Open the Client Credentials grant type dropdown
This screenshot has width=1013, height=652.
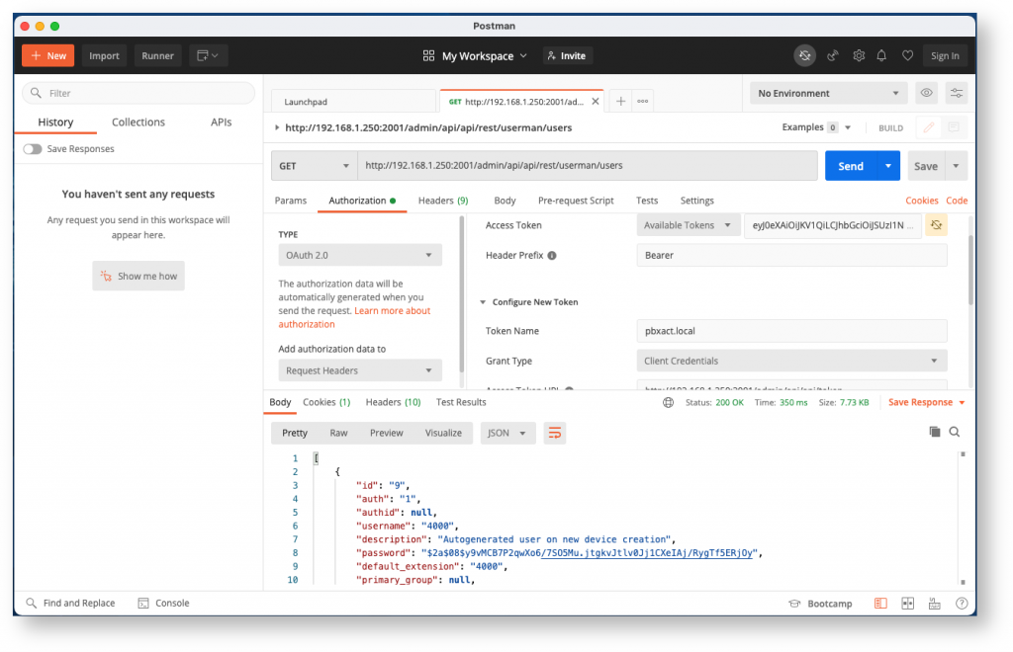(x=791, y=362)
